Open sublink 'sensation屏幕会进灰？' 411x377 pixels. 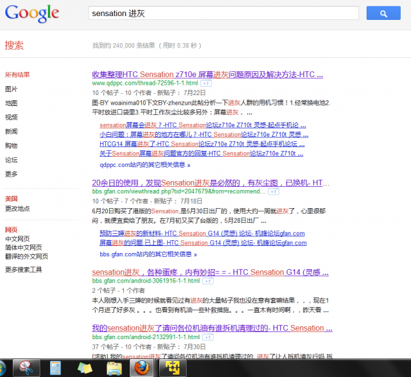pos(203,125)
